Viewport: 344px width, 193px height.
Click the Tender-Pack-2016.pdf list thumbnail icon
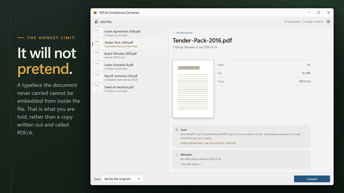point(98,44)
